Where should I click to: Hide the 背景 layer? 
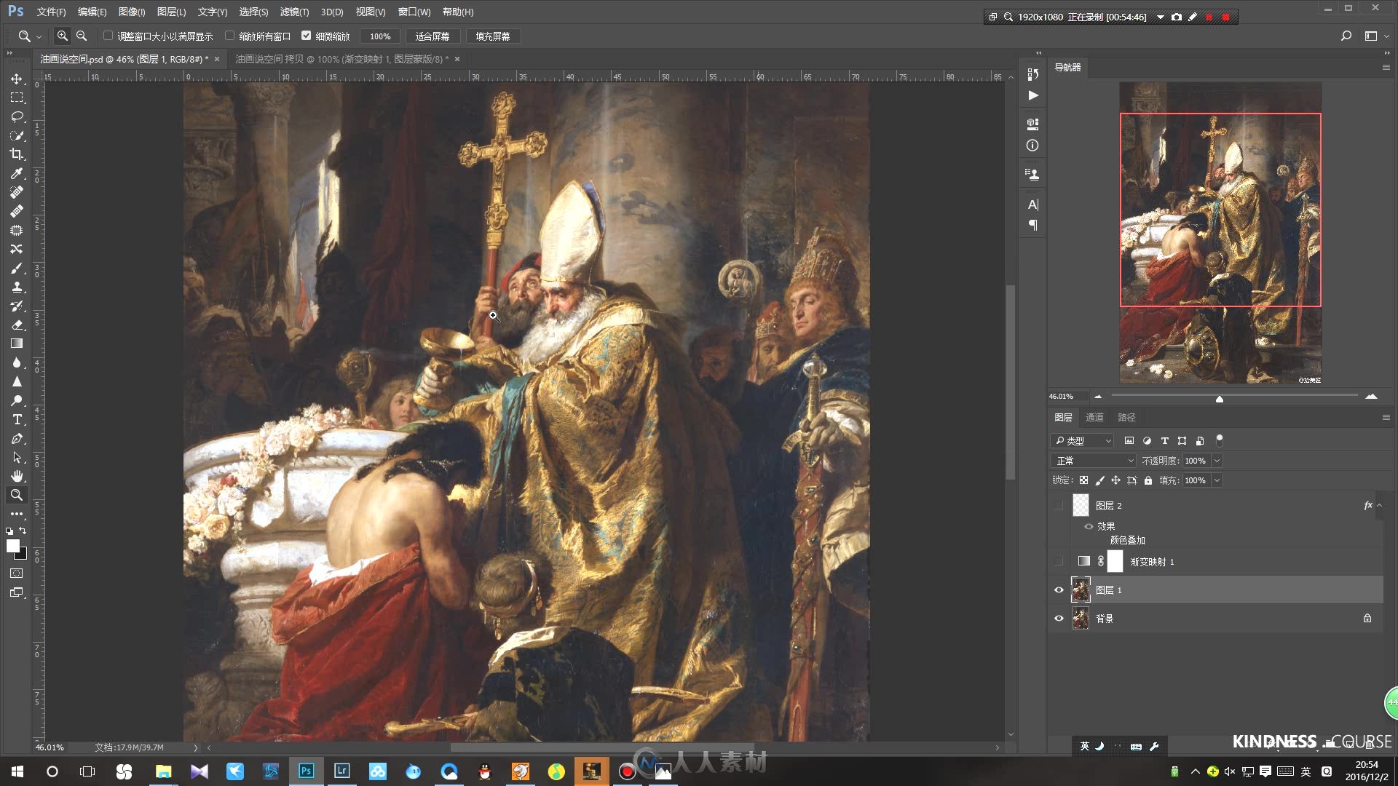tap(1059, 619)
